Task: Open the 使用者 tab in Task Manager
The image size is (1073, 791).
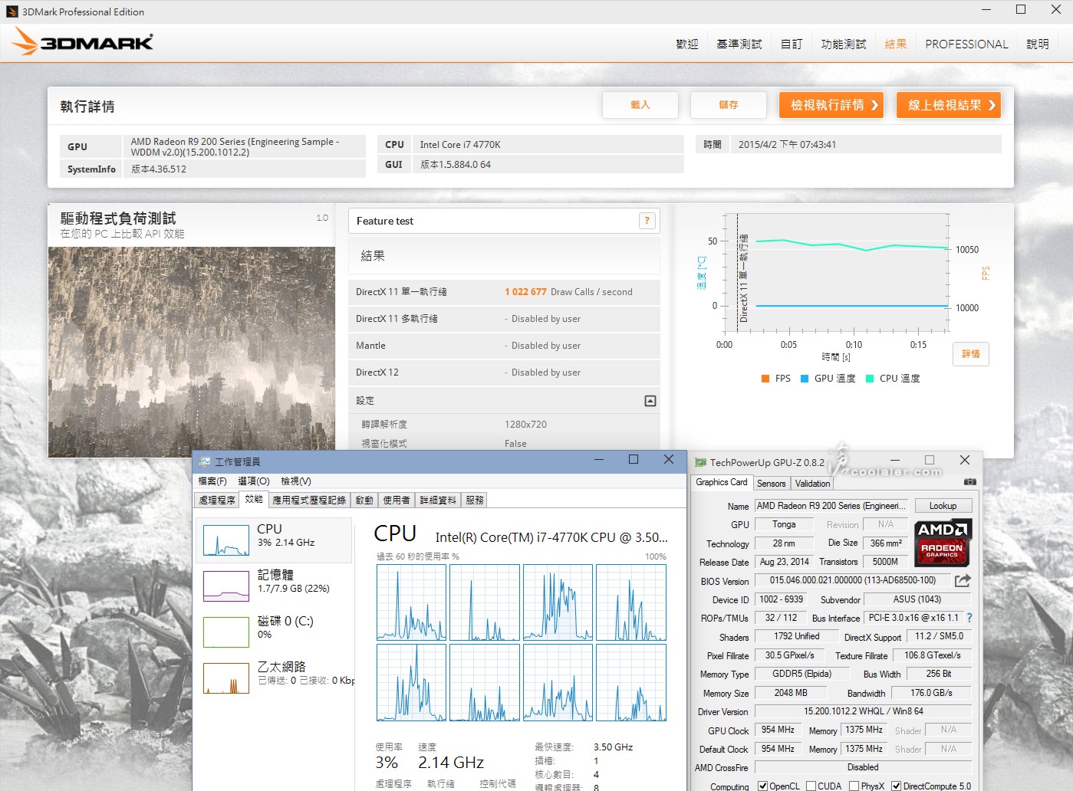Action: click(x=397, y=500)
